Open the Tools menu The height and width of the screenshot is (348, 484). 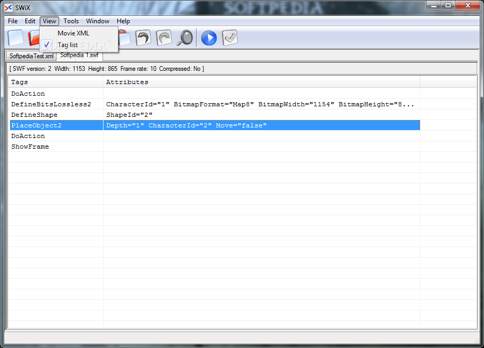(x=71, y=21)
